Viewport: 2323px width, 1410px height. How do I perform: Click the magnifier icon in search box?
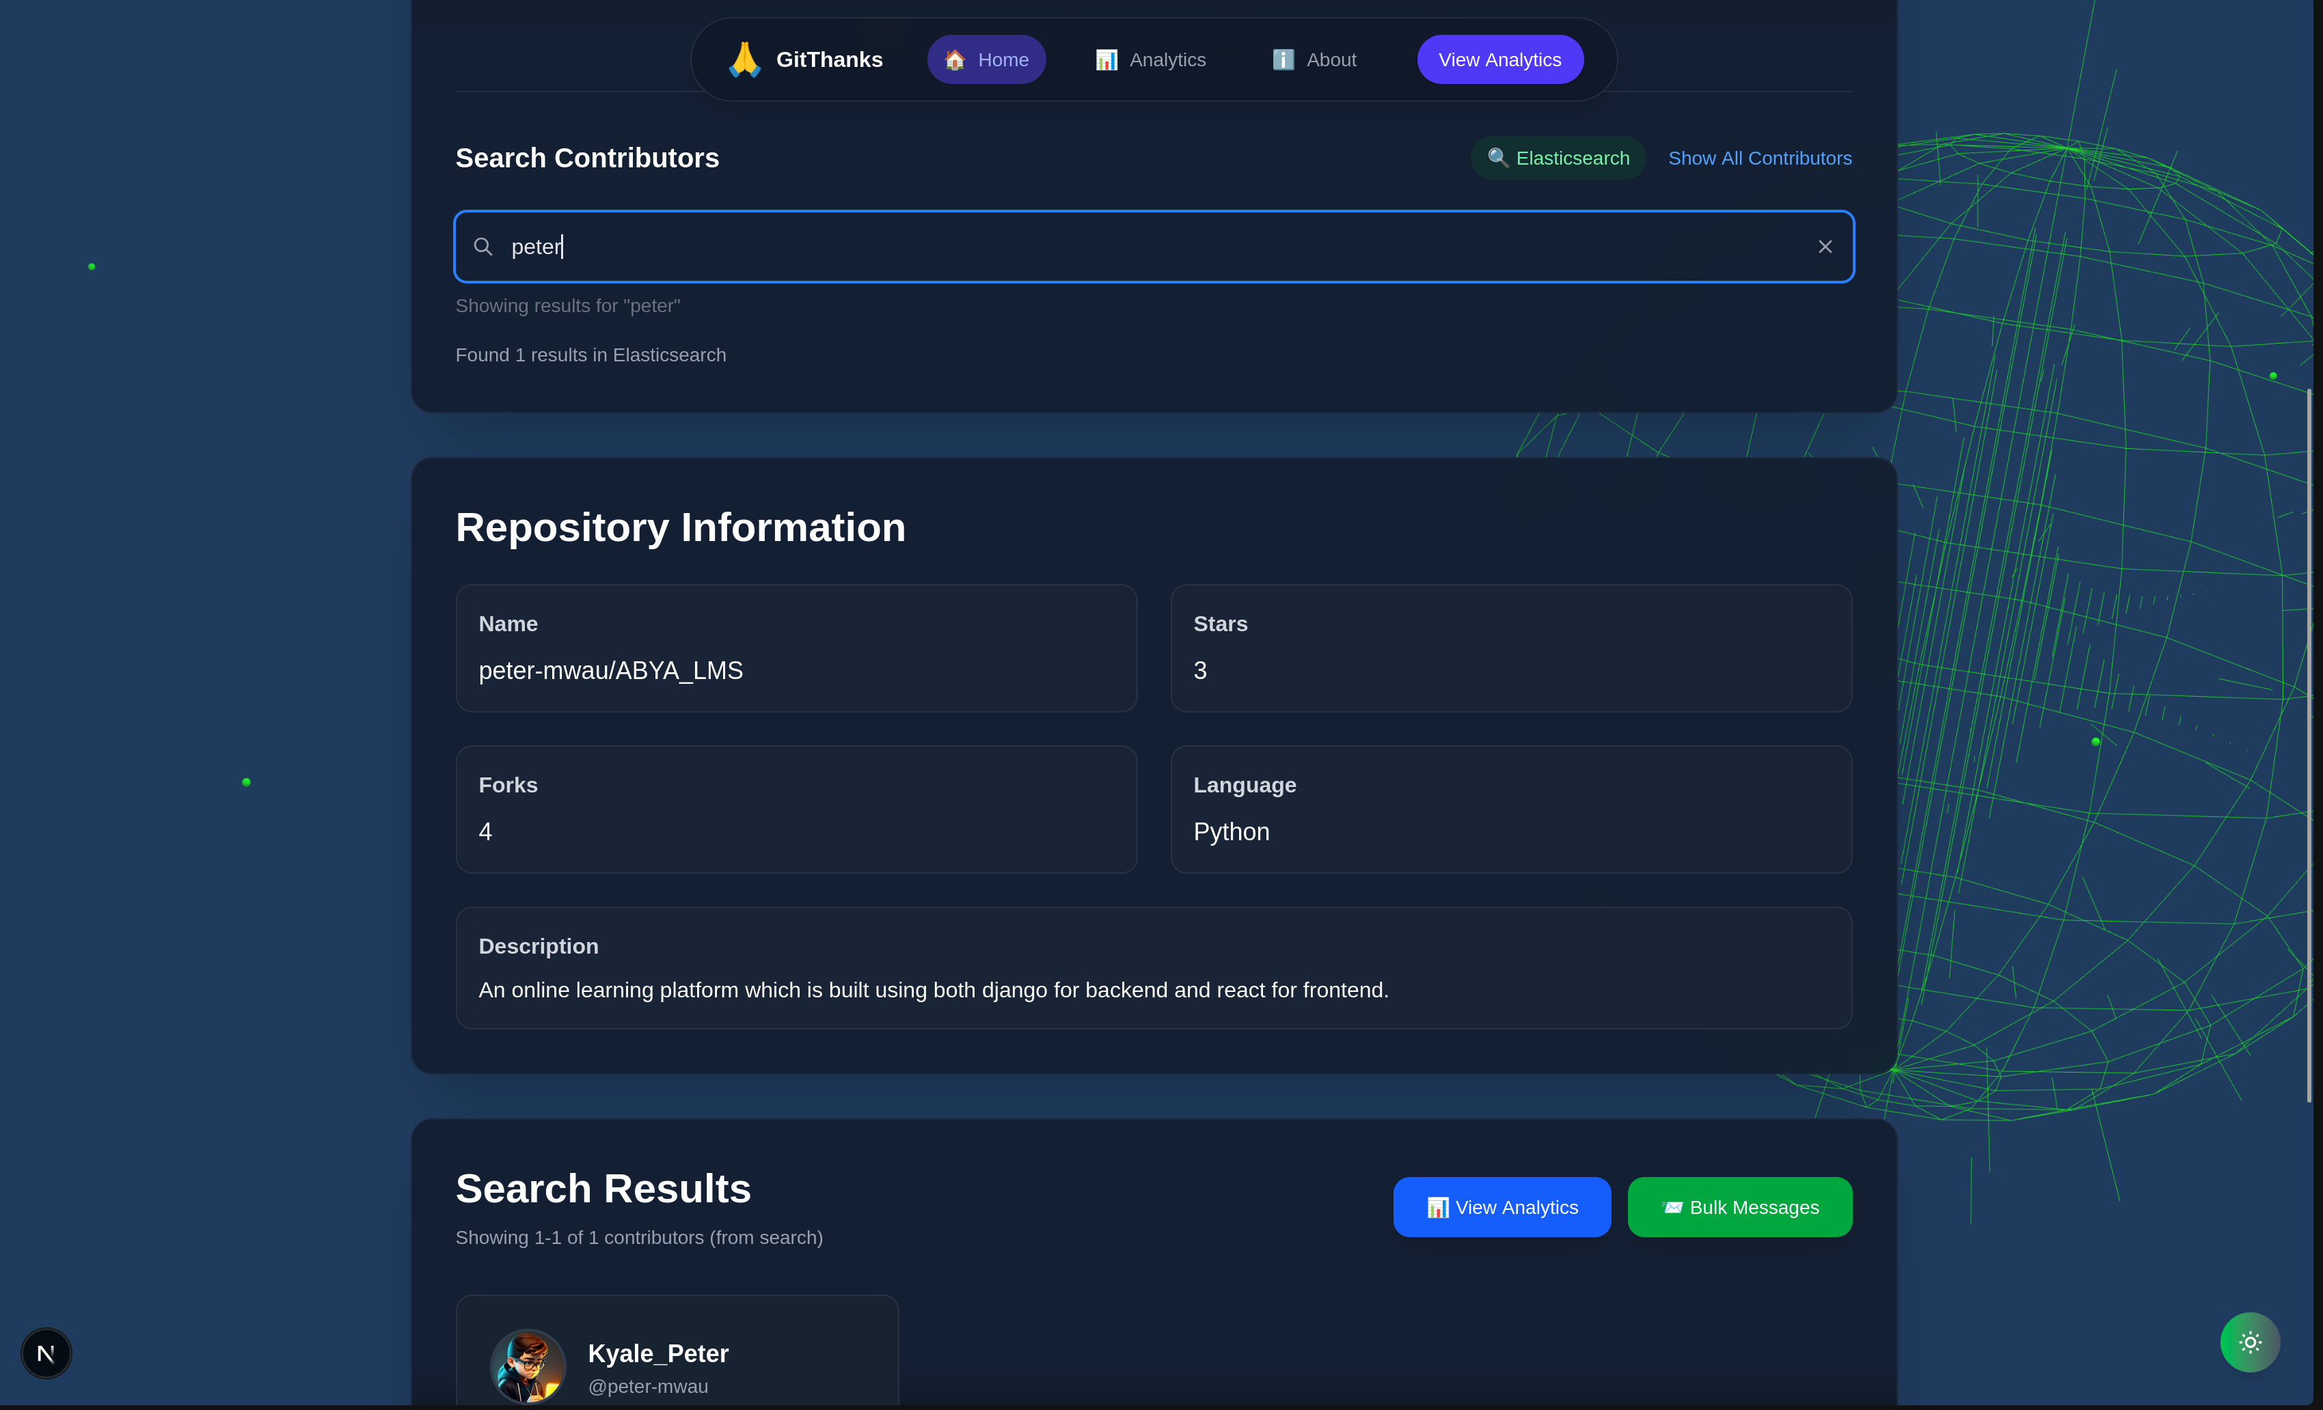[483, 247]
